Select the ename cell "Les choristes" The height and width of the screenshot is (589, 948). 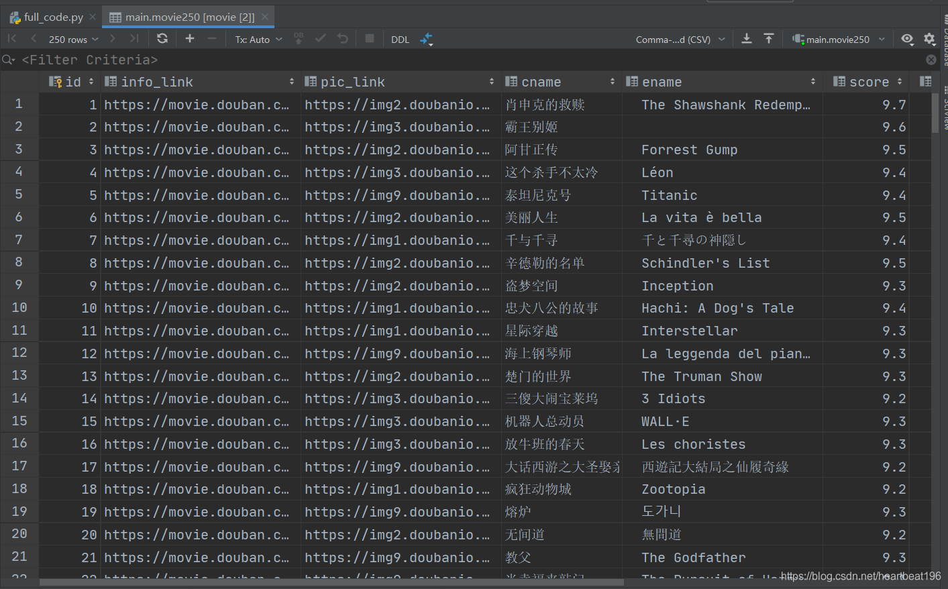coord(723,444)
